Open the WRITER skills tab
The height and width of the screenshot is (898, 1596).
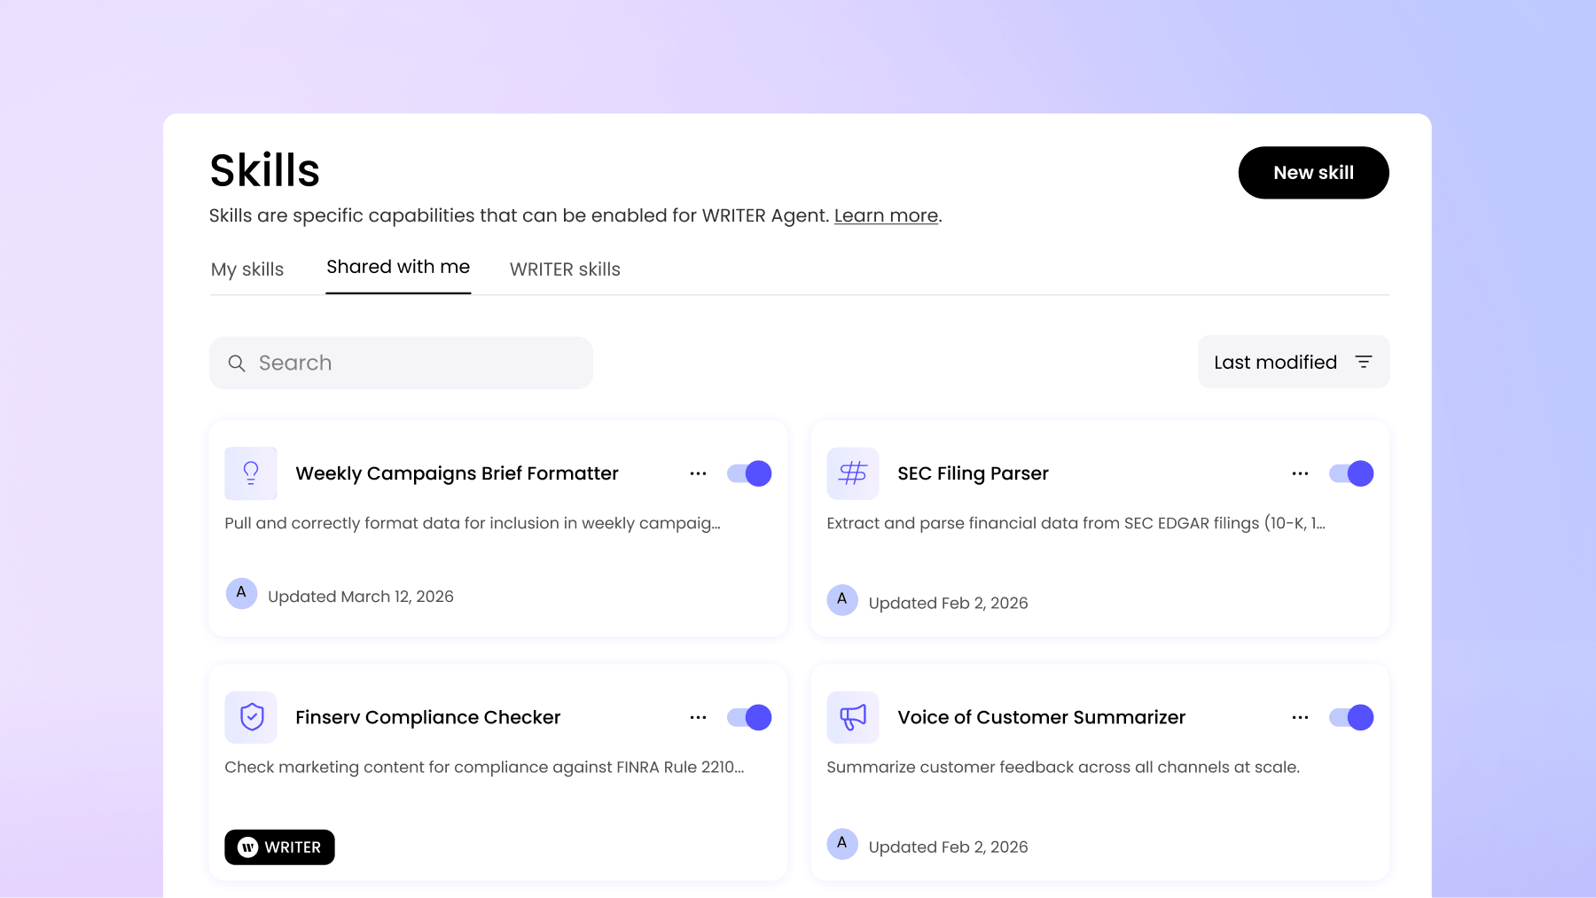click(565, 269)
